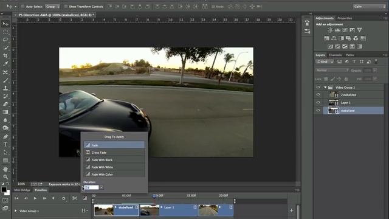
Task: Open the transition Duration dropdown arrow
Action: pyautogui.click(x=102, y=187)
